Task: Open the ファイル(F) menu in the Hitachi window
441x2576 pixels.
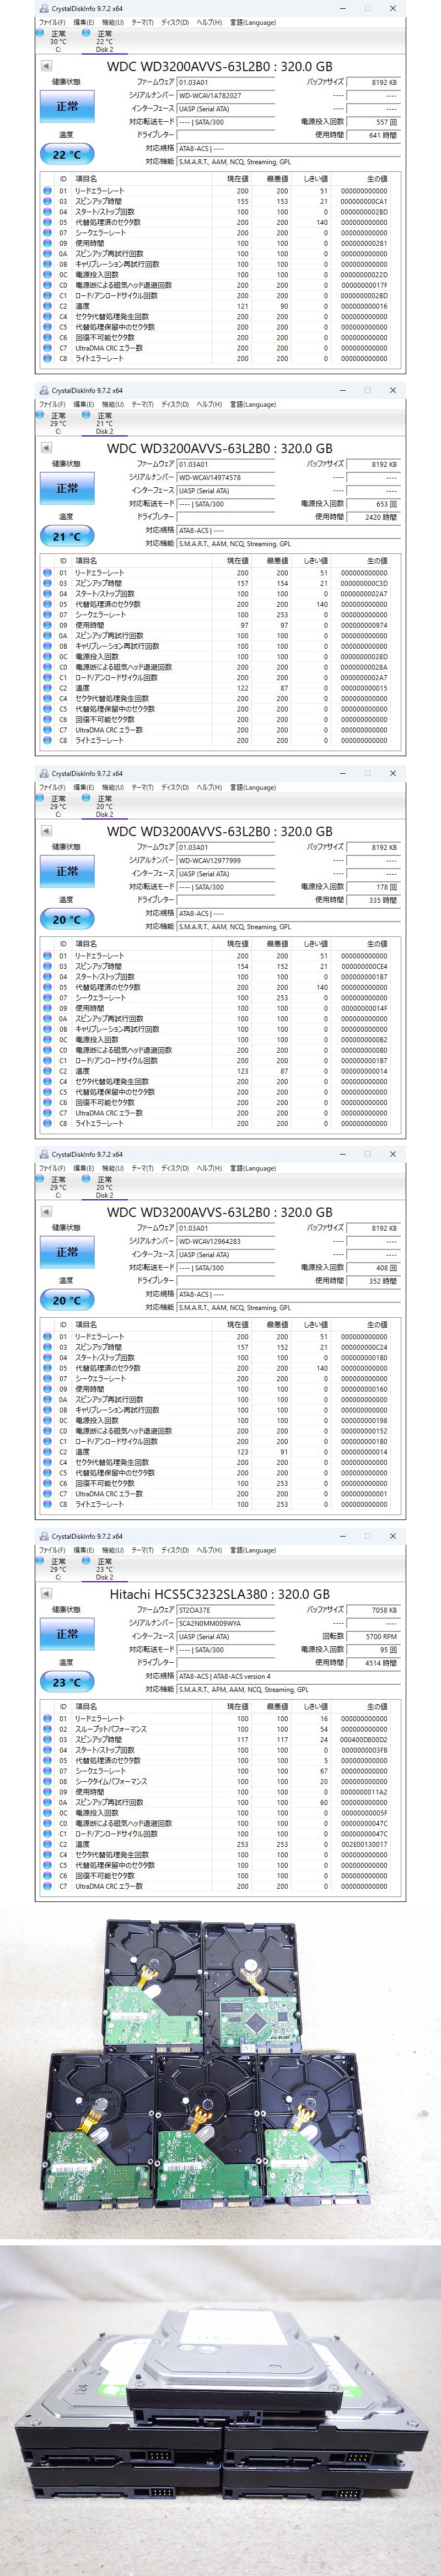Action: point(52,1550)
